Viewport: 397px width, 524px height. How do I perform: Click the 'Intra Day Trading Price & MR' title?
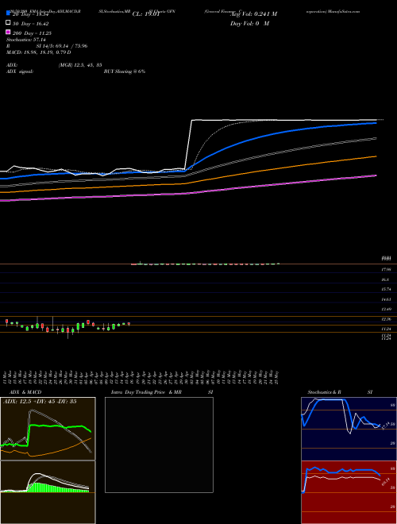click(x=146, y=392)
